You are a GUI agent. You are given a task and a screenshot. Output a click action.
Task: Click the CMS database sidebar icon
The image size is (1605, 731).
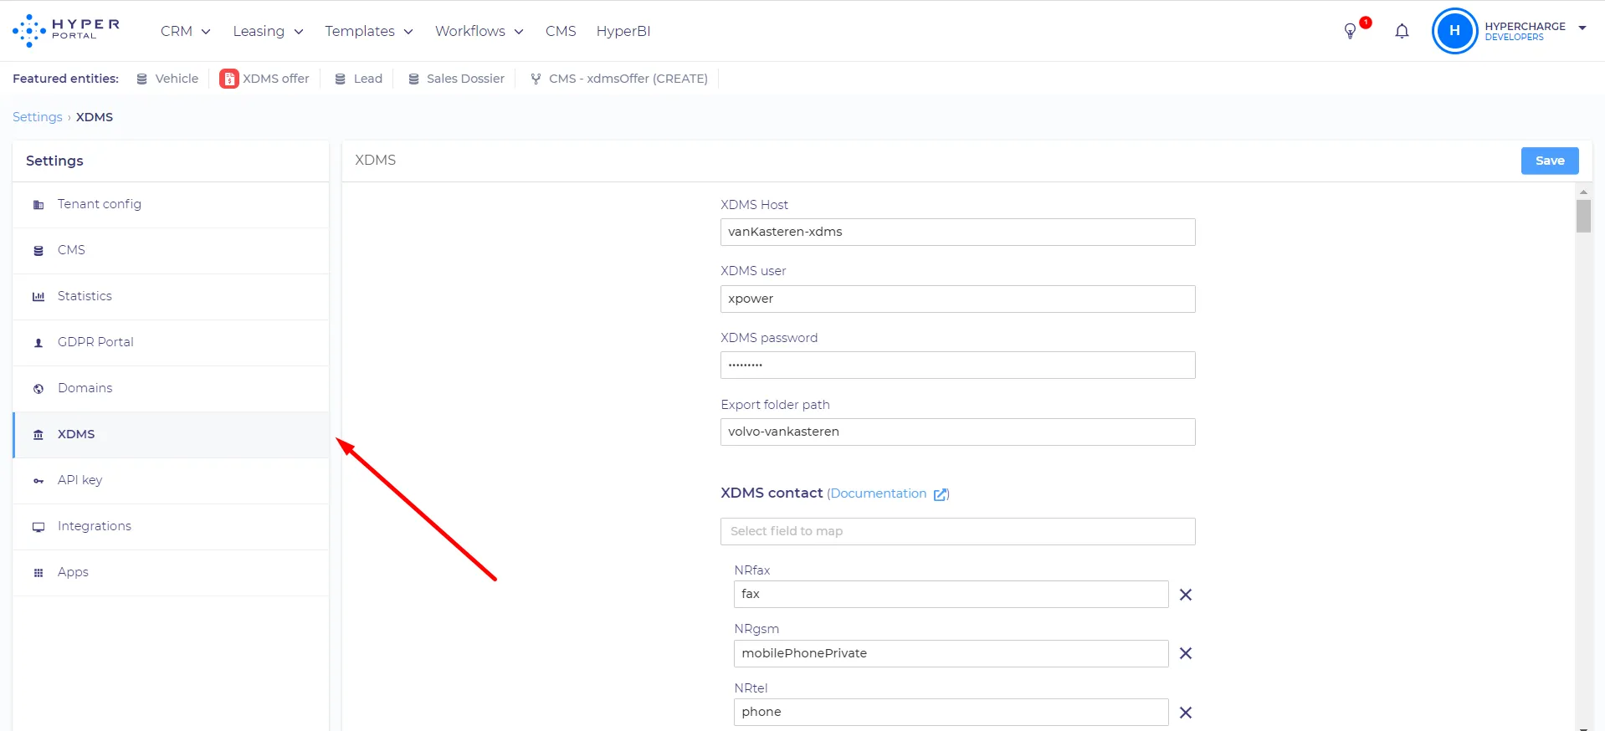[x=38, y=251]
